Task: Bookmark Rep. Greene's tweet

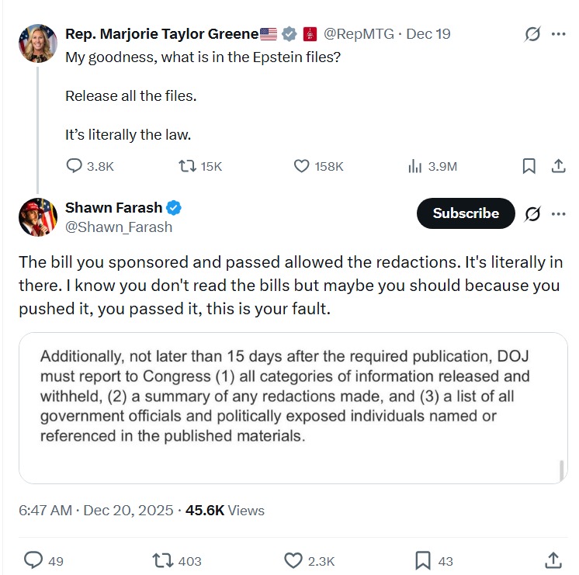Action: tap(529, 166)
